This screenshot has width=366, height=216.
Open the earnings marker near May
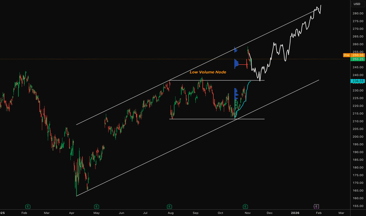96,206
